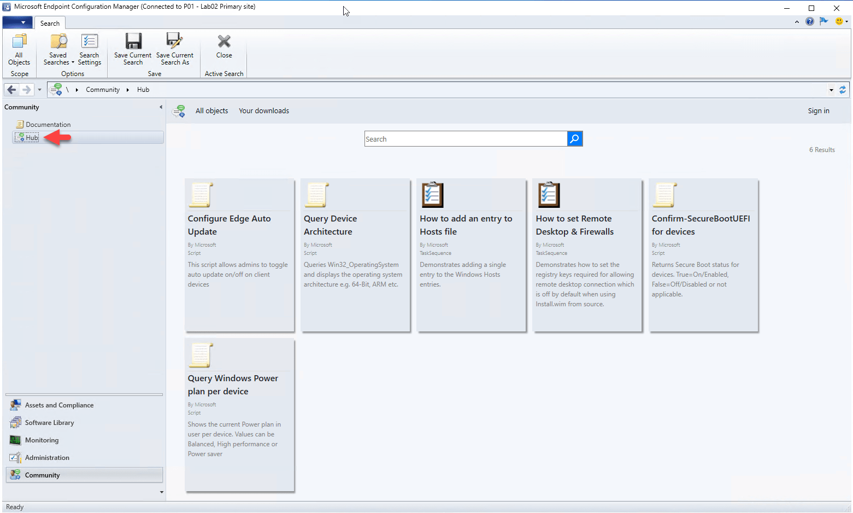This screenshot has width=853, height=513.
Task: Click the Assets and Compliance workspace icon
Action: coord(15,405)
